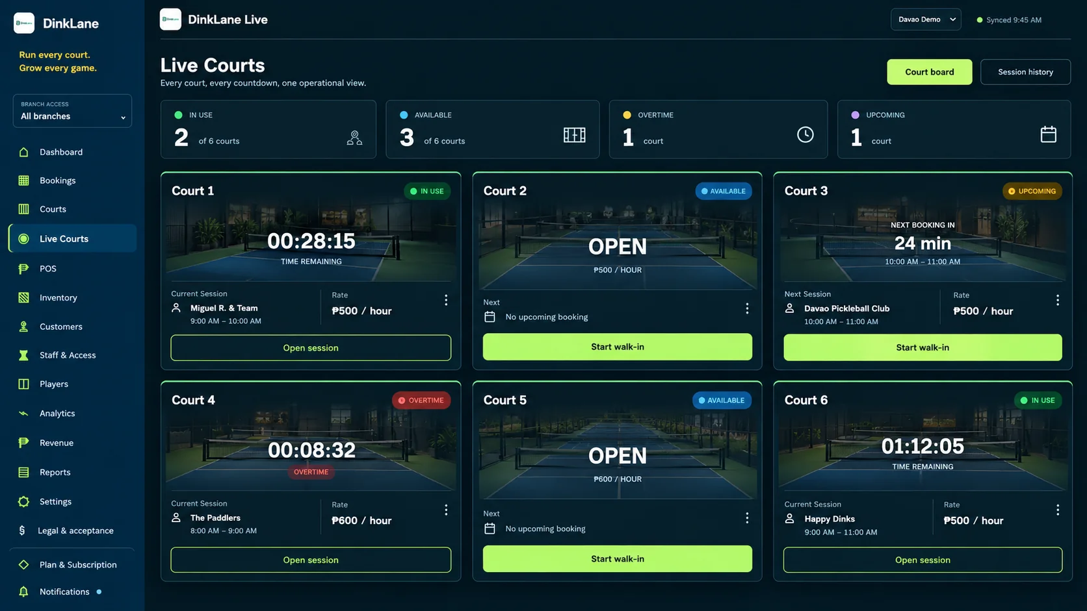Image resolution: width=1087 pixels, height=611 pixels.
Task: Click the Revenue sidebar icon
Action: 23,443
